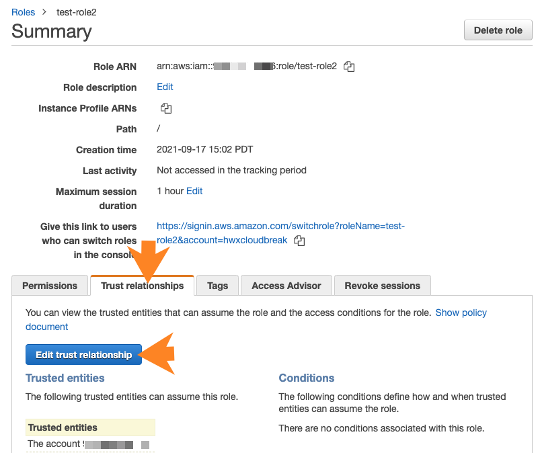Click the Delete role button
538x453 pixels.
coord(498,30)
